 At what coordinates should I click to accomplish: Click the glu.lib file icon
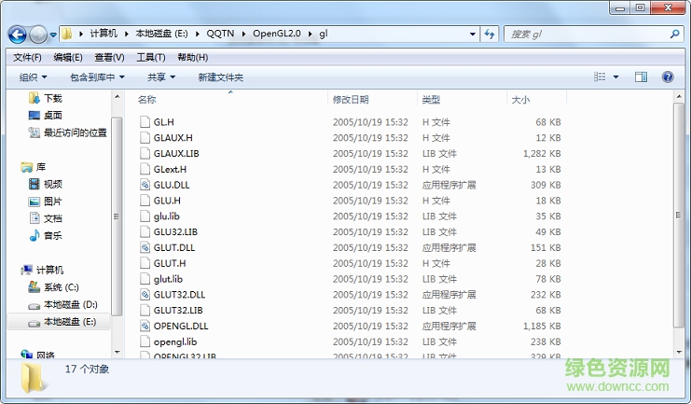145,216
